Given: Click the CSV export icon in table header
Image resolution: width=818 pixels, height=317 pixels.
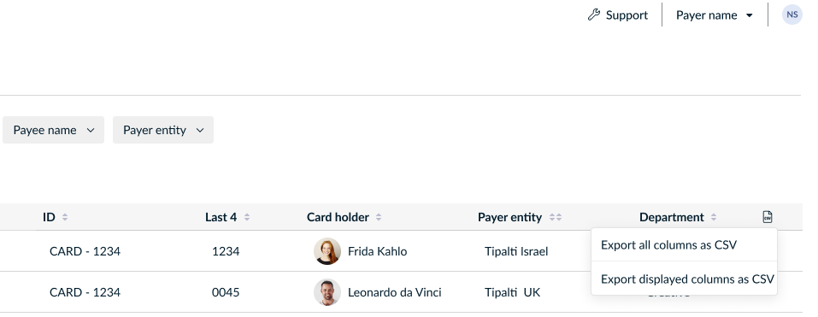Looking at the screenshot, I should tap(767, 217).
